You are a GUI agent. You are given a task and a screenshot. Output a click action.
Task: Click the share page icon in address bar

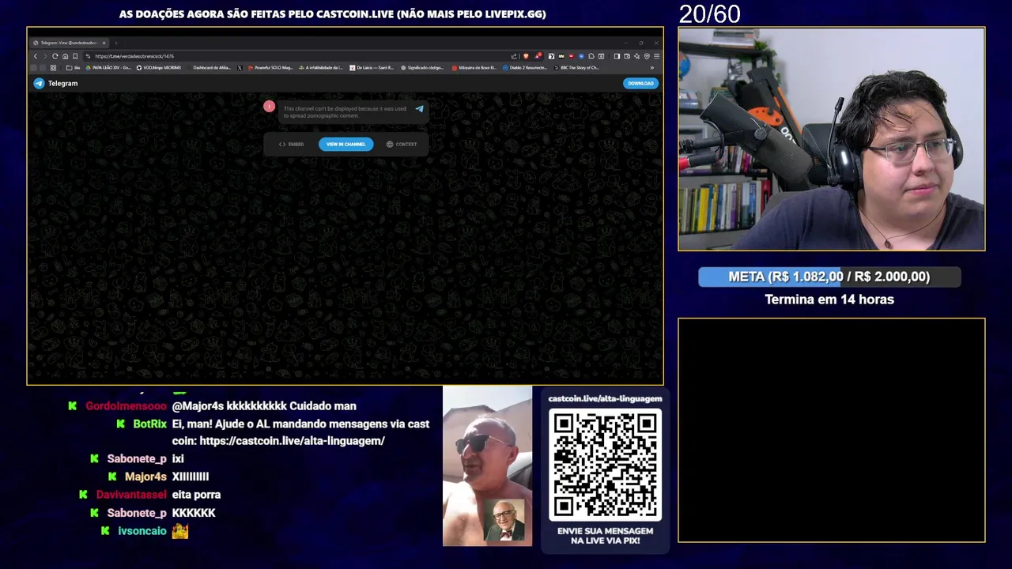click(514, 56)
